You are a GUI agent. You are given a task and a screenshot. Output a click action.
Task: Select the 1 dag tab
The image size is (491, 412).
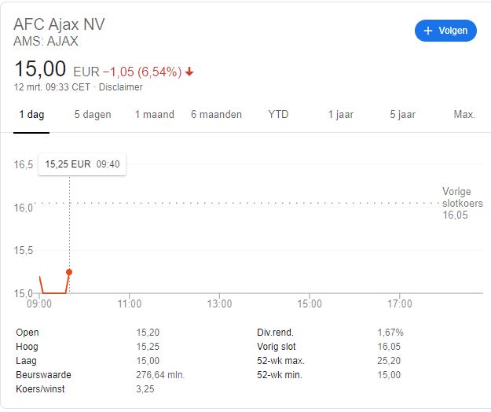point(31,115)
